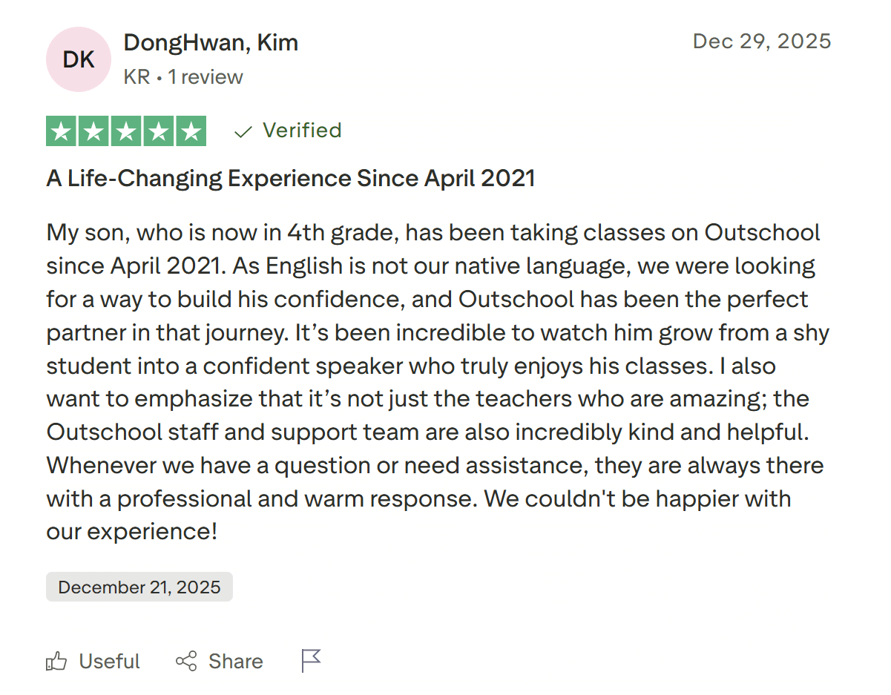
Task: Click the DK avatar thumbnail
Action: (x=78, y=59)
